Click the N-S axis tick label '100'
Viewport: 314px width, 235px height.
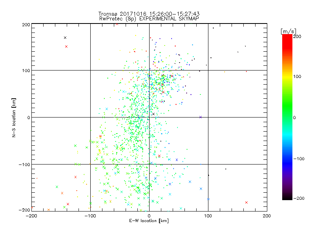click(x=26, y=71)
